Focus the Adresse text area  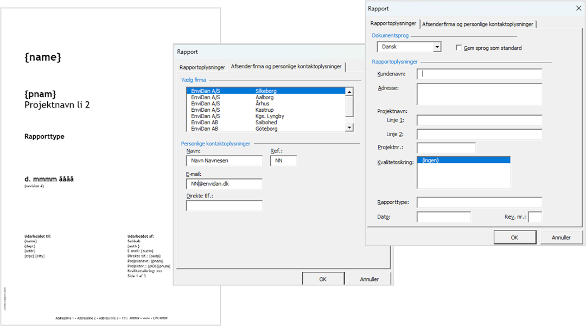480,94
